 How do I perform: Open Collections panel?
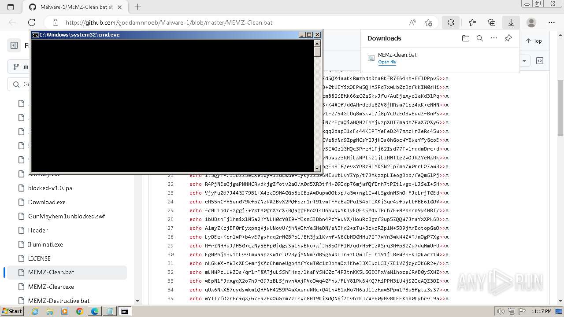[492, 22]
